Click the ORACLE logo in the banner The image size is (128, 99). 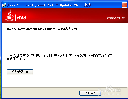(x=116, y=18)
